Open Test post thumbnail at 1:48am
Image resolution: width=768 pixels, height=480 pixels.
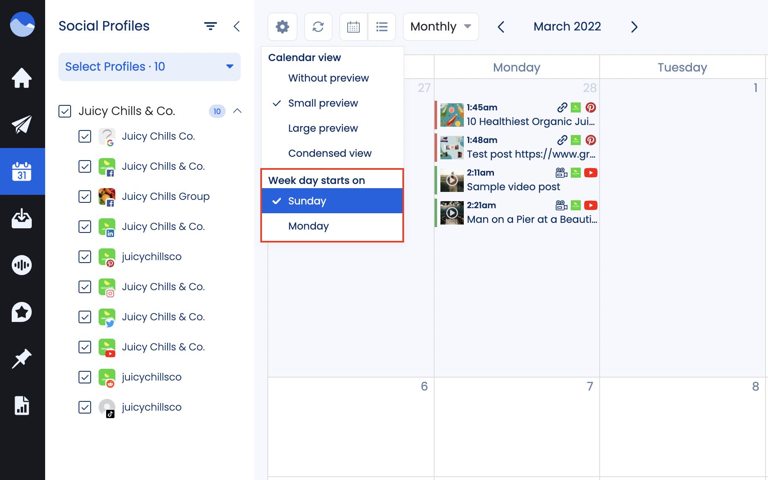452,148
